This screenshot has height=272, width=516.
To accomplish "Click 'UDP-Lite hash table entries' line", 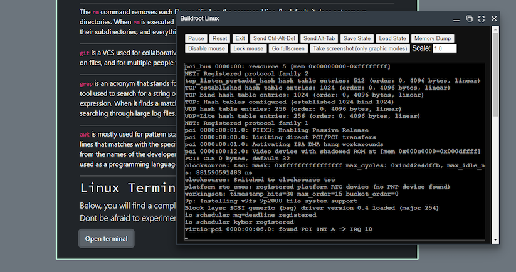I will tap(302, 116).
